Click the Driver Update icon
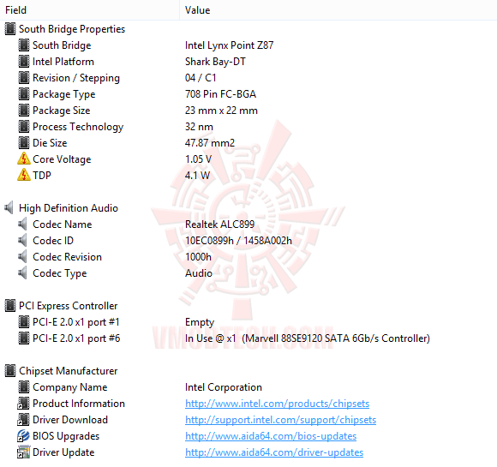Image resolution: width=497 pixels, height=467 pixels. click(23, 452)
